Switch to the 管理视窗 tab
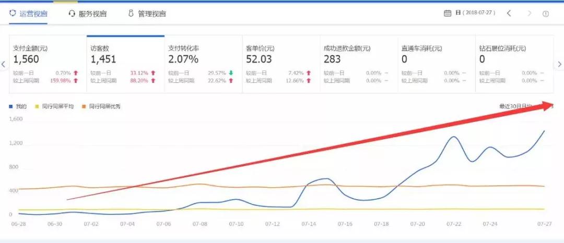Viewport: 564px width, 243px height. [151, 14]
